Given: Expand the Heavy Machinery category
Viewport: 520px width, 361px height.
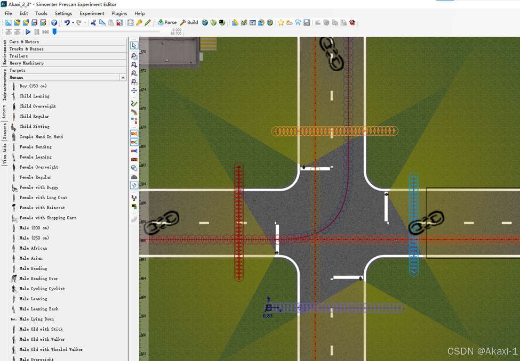Looking at the screenshot, I should point(68,63).
